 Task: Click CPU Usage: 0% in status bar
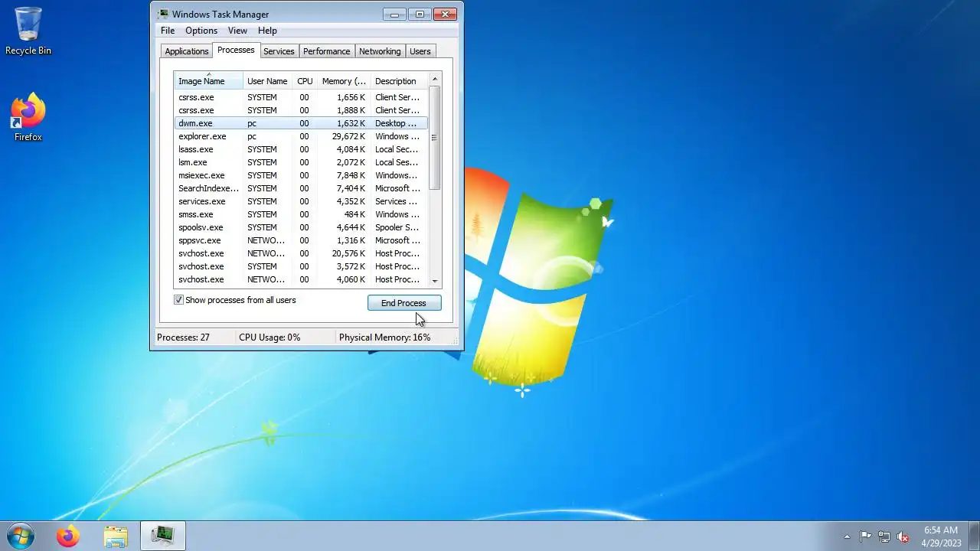[x=269, y=337]
